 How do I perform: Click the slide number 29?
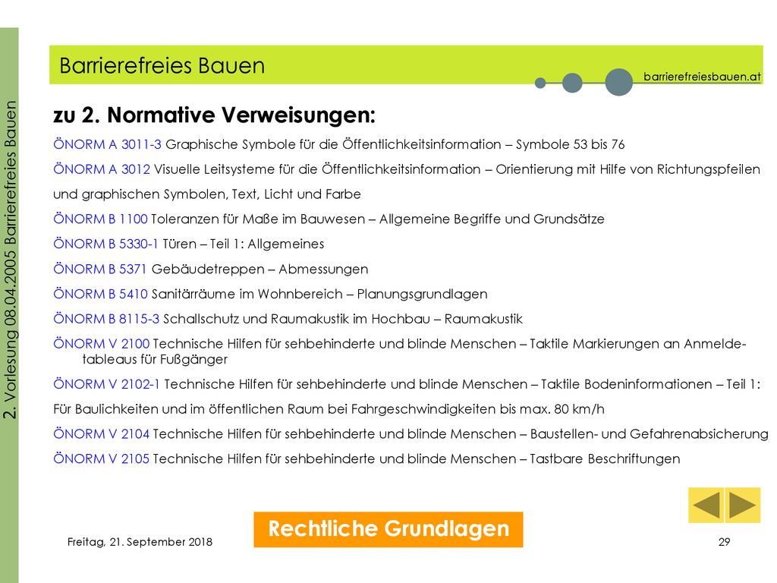[x=724, y=542]
